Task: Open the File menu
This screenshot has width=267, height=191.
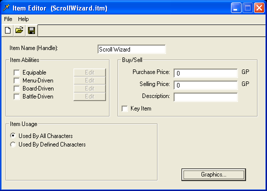Action: [x=8, y=19]
